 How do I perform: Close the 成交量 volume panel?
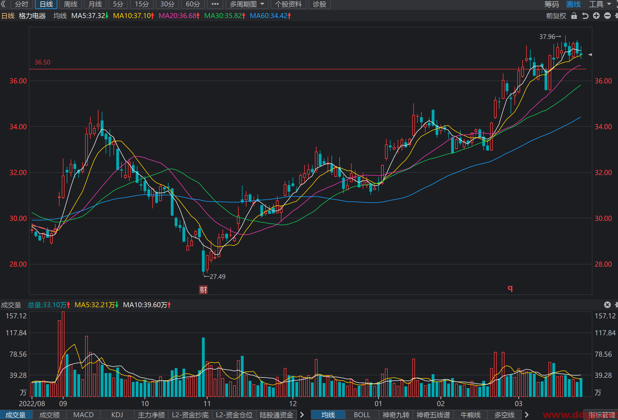pos(607,305)
